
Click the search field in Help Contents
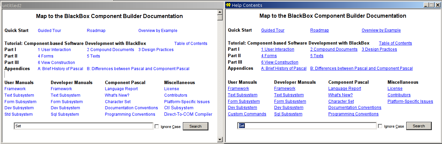(x=307, y=126)
